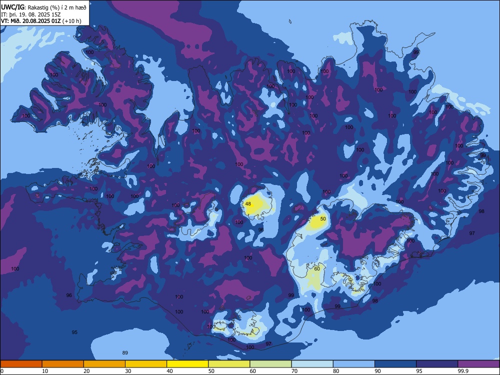Click the '89' humidity value over the sea
This screenshot has width=500, height=375.
(125, 352)
